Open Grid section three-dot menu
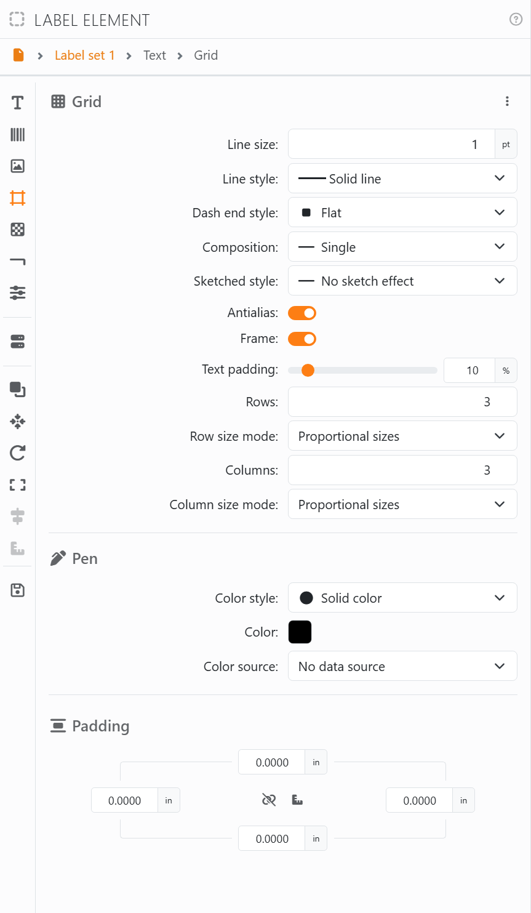Screen dimensions: 531x913 507,102
